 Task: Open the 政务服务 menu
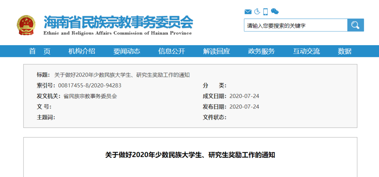tap(261, 51)
